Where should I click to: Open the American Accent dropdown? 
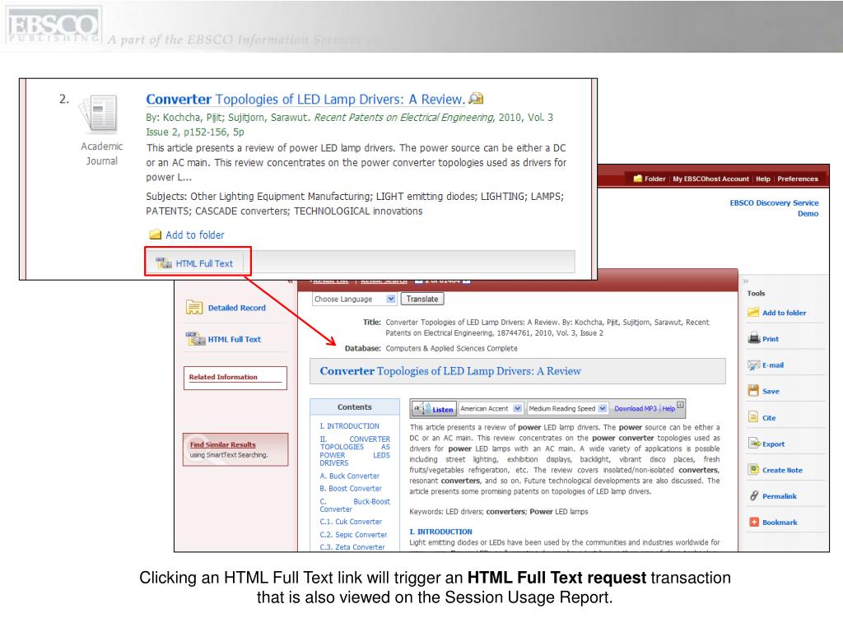pos(491,408)
